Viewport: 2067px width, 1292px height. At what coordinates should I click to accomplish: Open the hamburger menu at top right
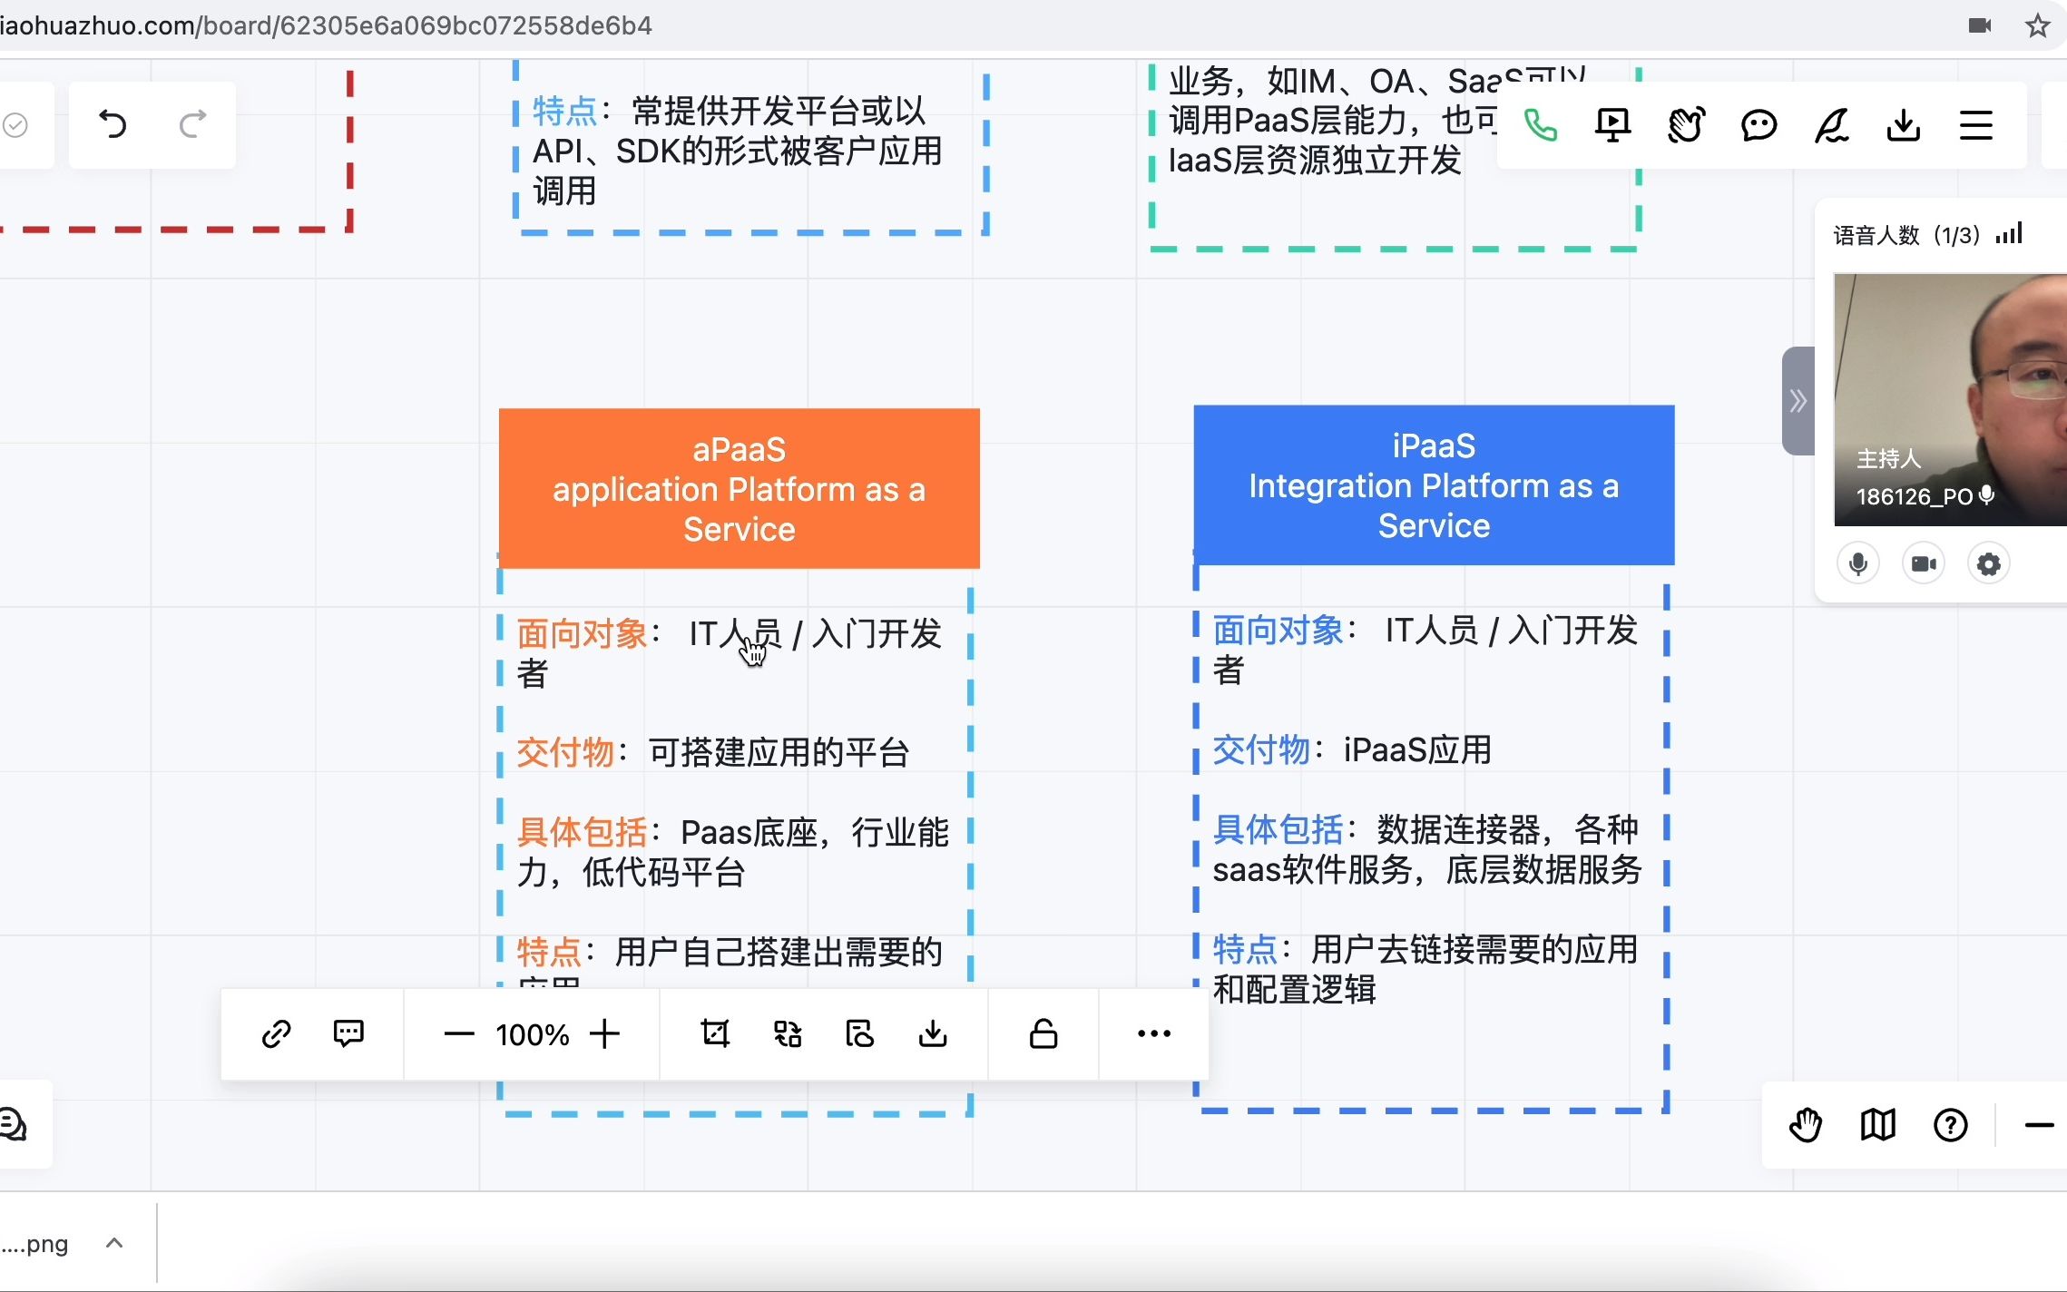[1976, 125]
